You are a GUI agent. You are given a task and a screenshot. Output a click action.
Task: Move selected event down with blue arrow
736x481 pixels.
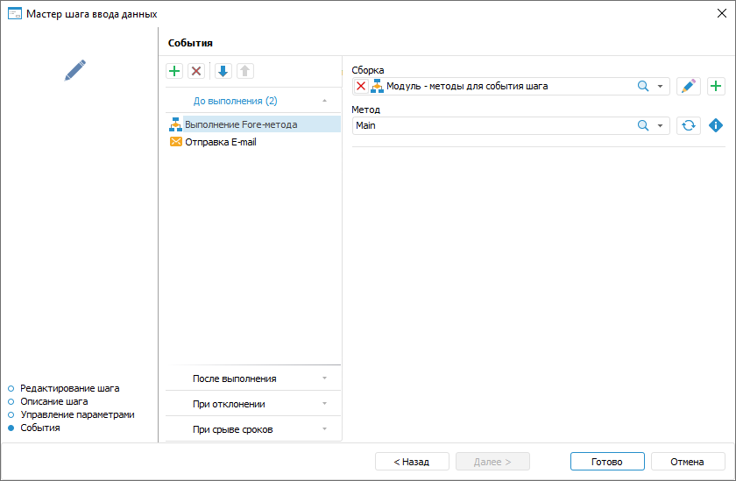tap(223, 71)
